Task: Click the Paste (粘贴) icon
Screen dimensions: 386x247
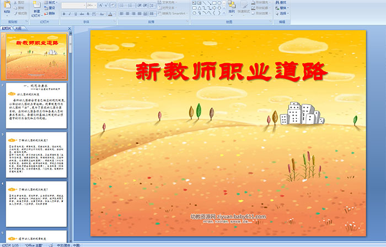Action: pyautogui.click(x=7, y=5)
